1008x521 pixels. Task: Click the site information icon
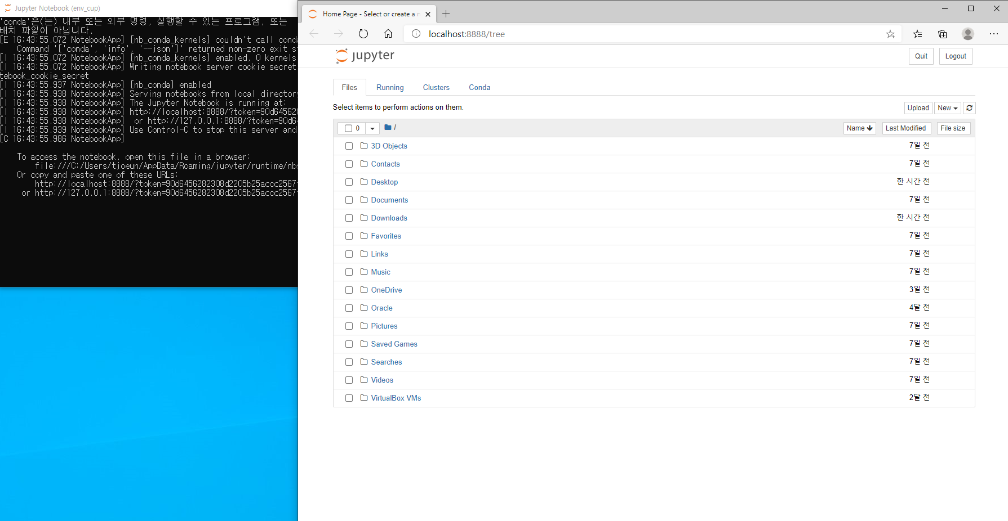coord(416,34)
